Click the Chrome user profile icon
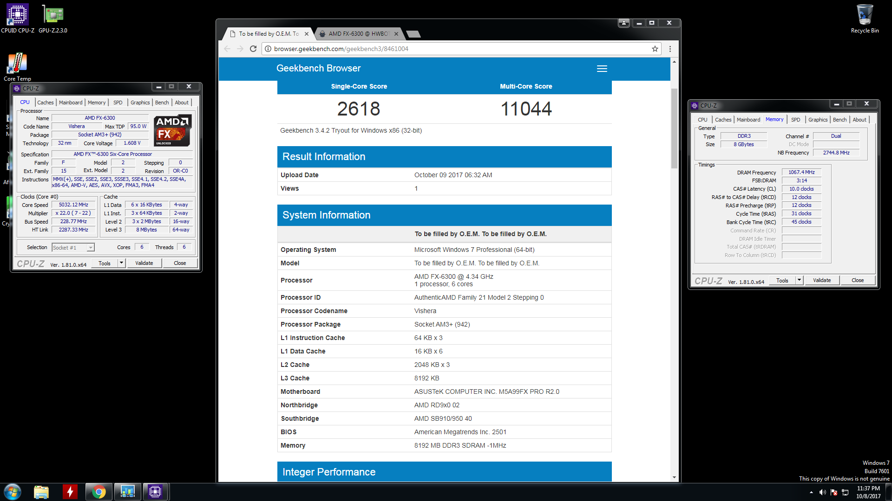 click(624, 23)
